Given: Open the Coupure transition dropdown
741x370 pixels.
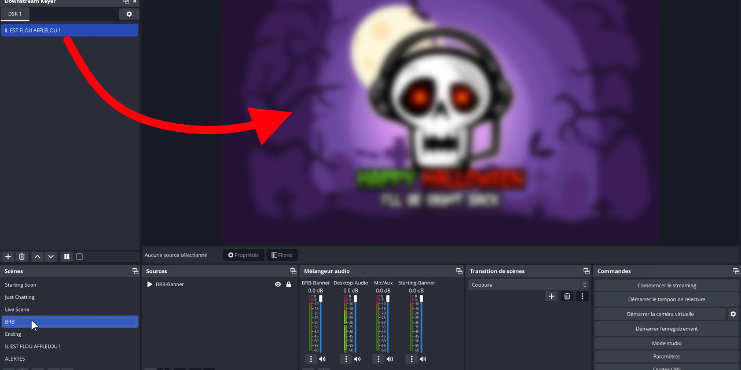Looking at the screenshot, I should (527, 285).
